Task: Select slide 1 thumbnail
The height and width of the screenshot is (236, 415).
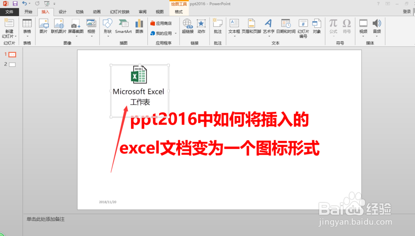Action: coord(12,54)
